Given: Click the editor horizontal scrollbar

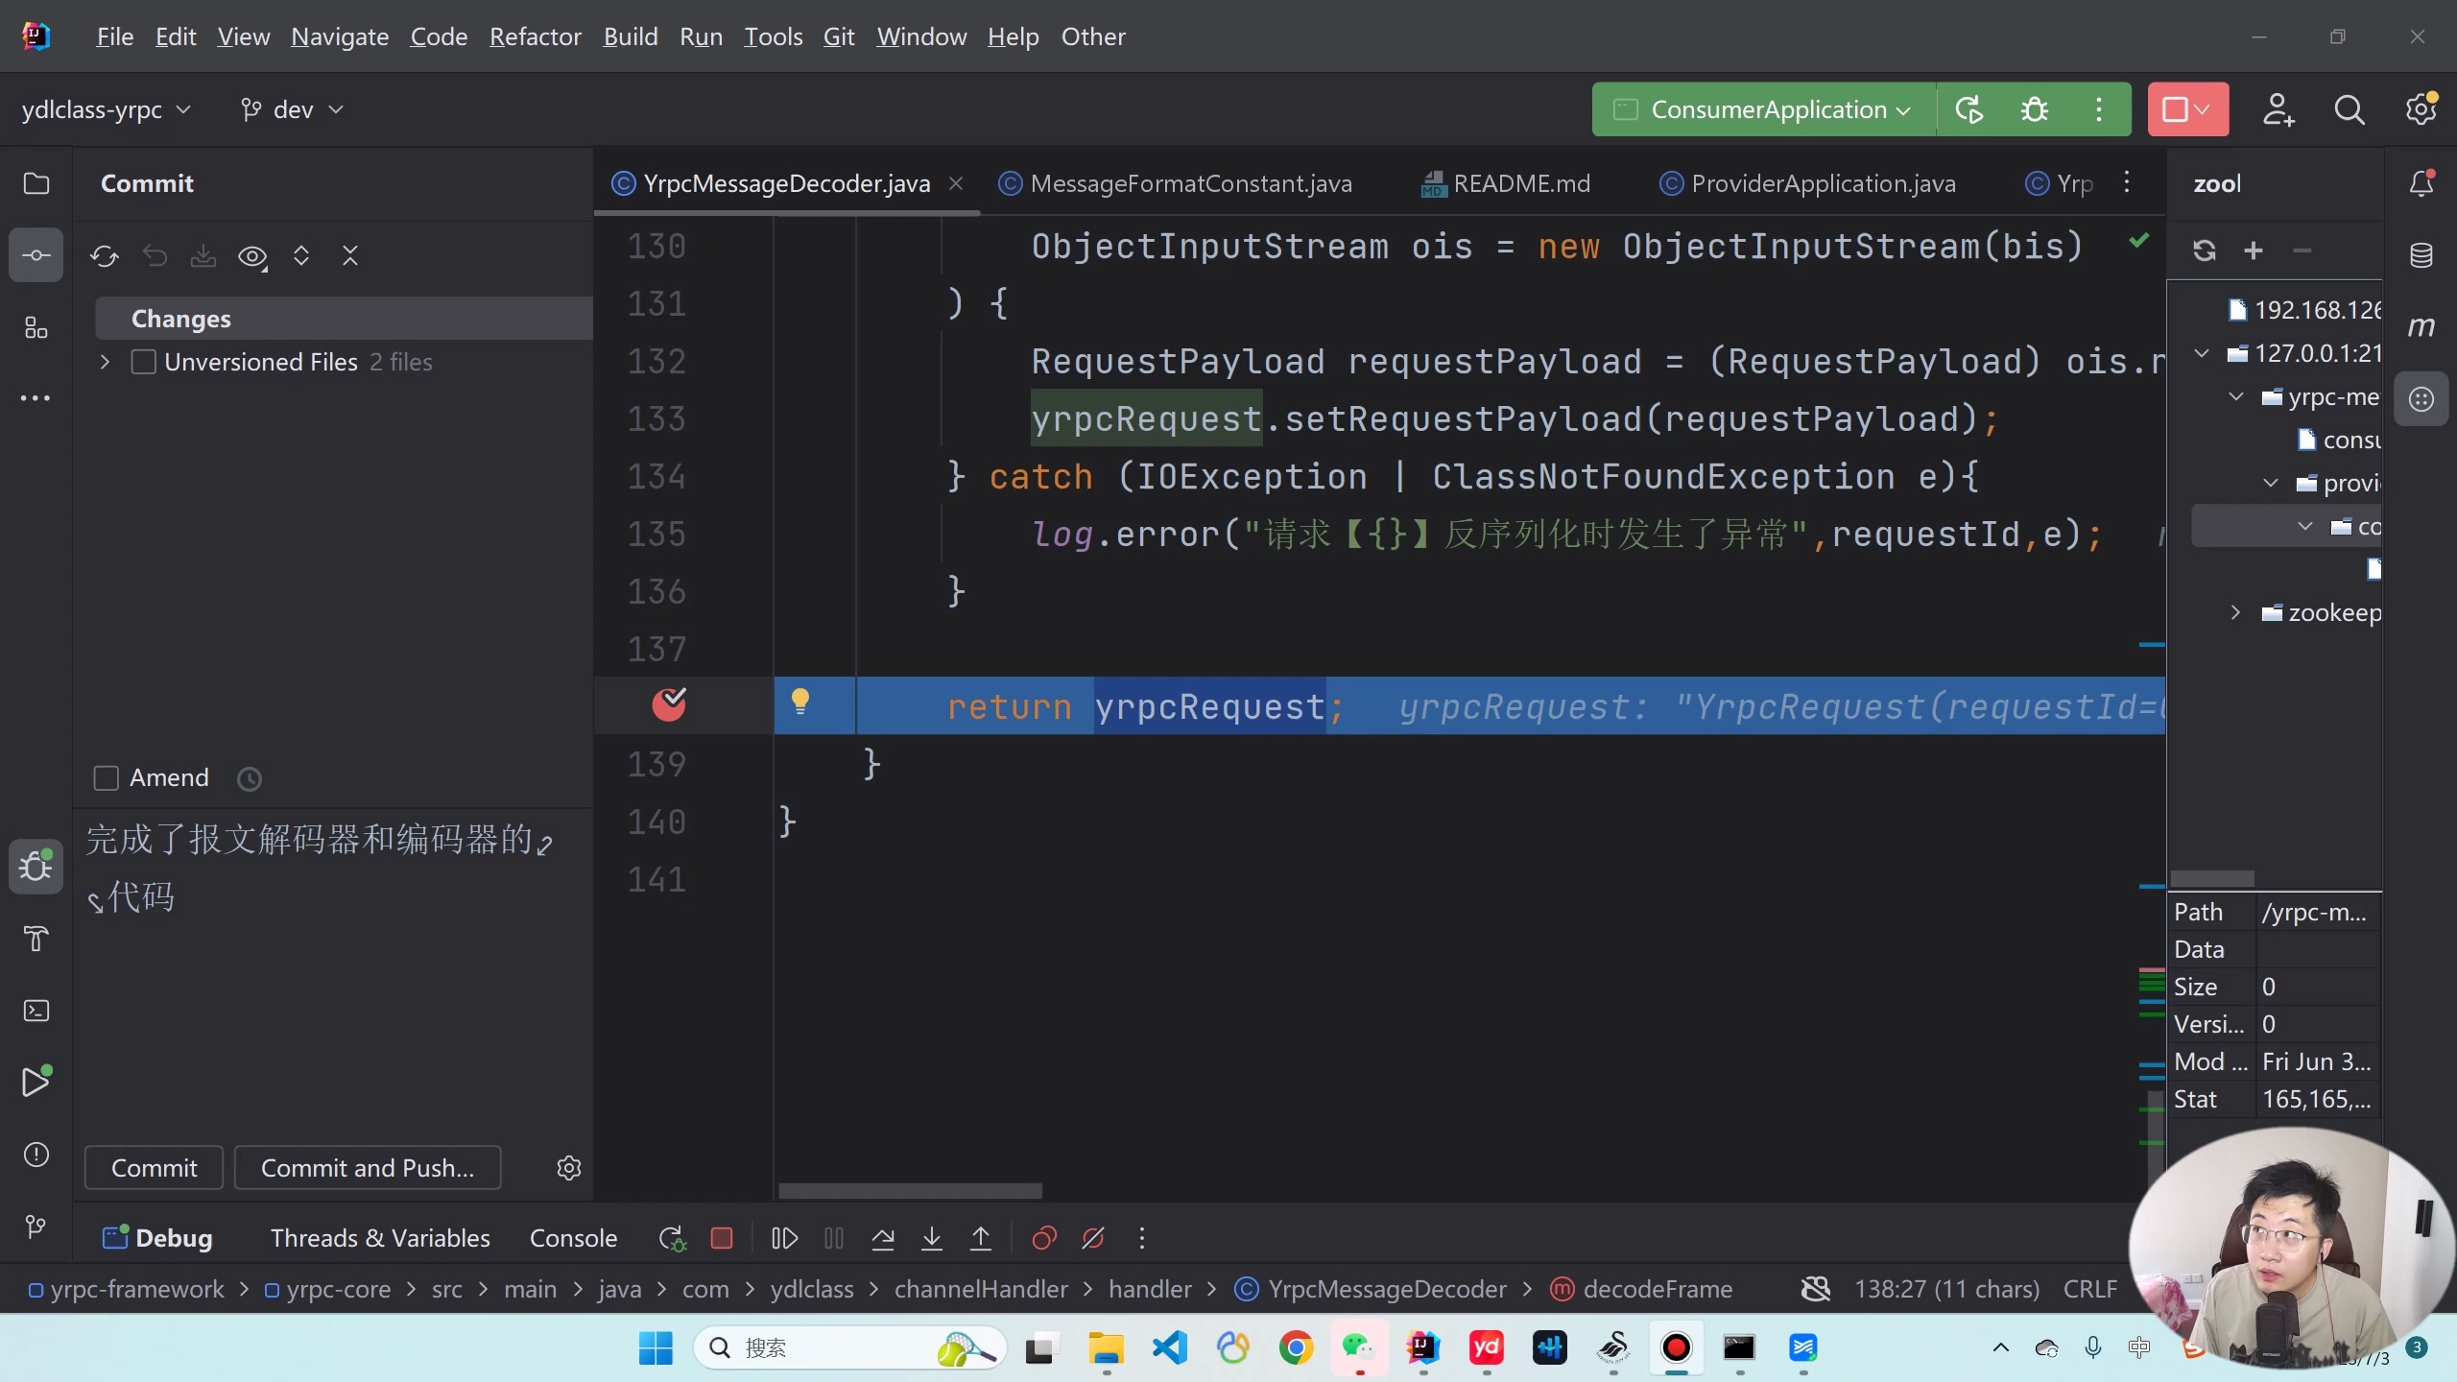Looking at the screenshot, I should pyautogui.click(x=910, y=1191).
